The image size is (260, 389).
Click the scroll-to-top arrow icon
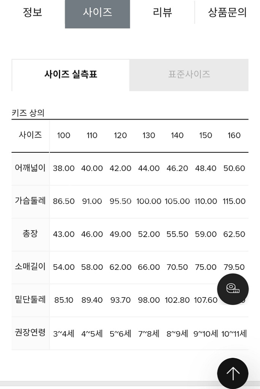click(x=232, y=373)
